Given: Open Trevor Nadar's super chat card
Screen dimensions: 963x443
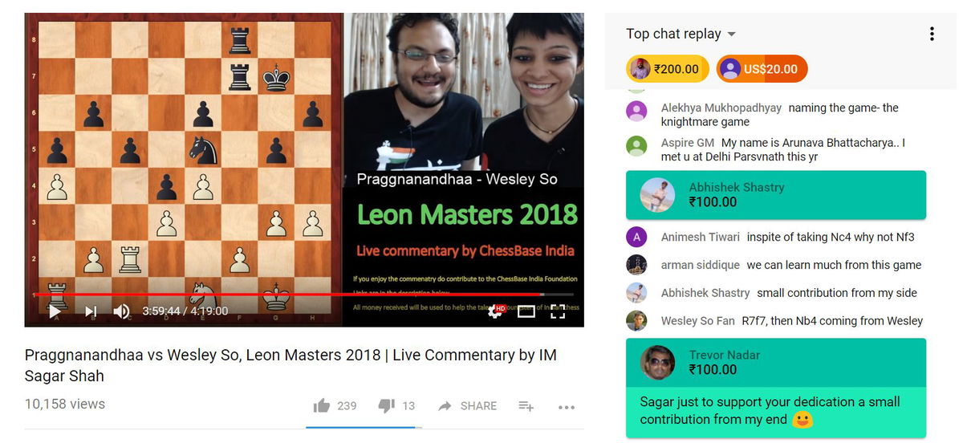Looking at the screenshot, I should click(x=776, y=388).
